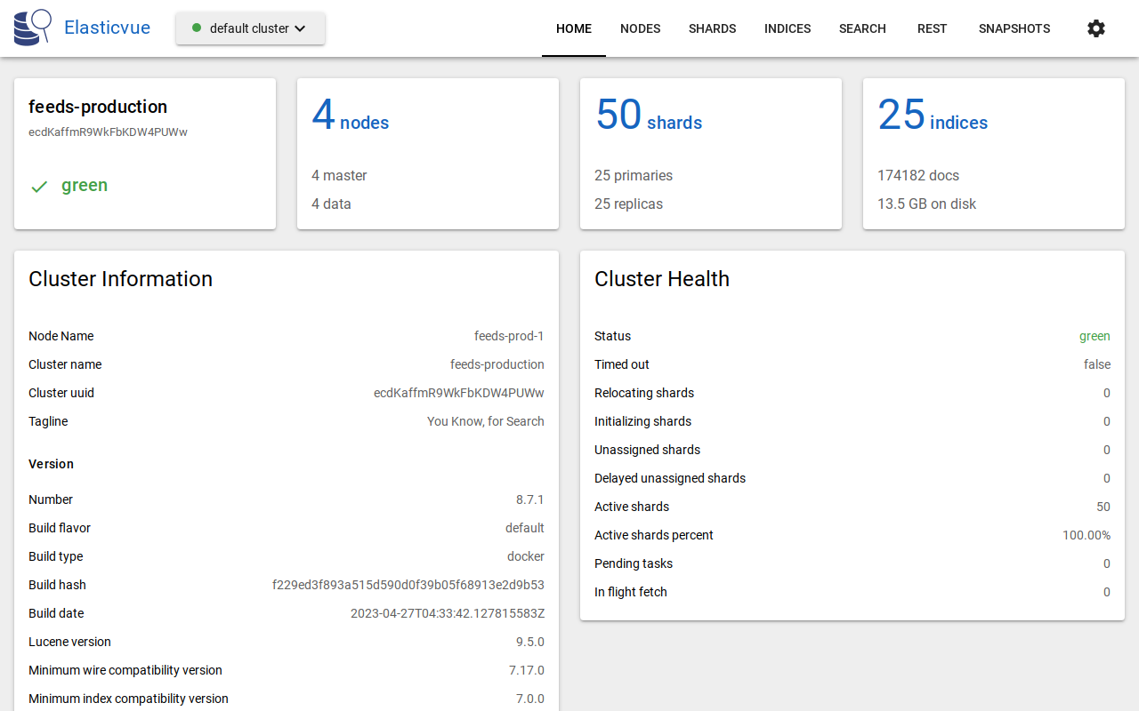The image size is (1139, 711).
Task: Click the Active shards percent value
Action: pos(1088,535)
